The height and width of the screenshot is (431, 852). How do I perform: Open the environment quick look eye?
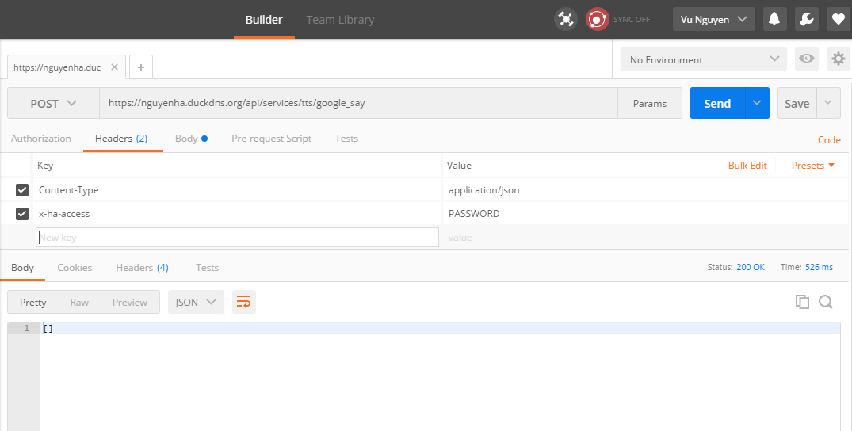coord(806,59)
